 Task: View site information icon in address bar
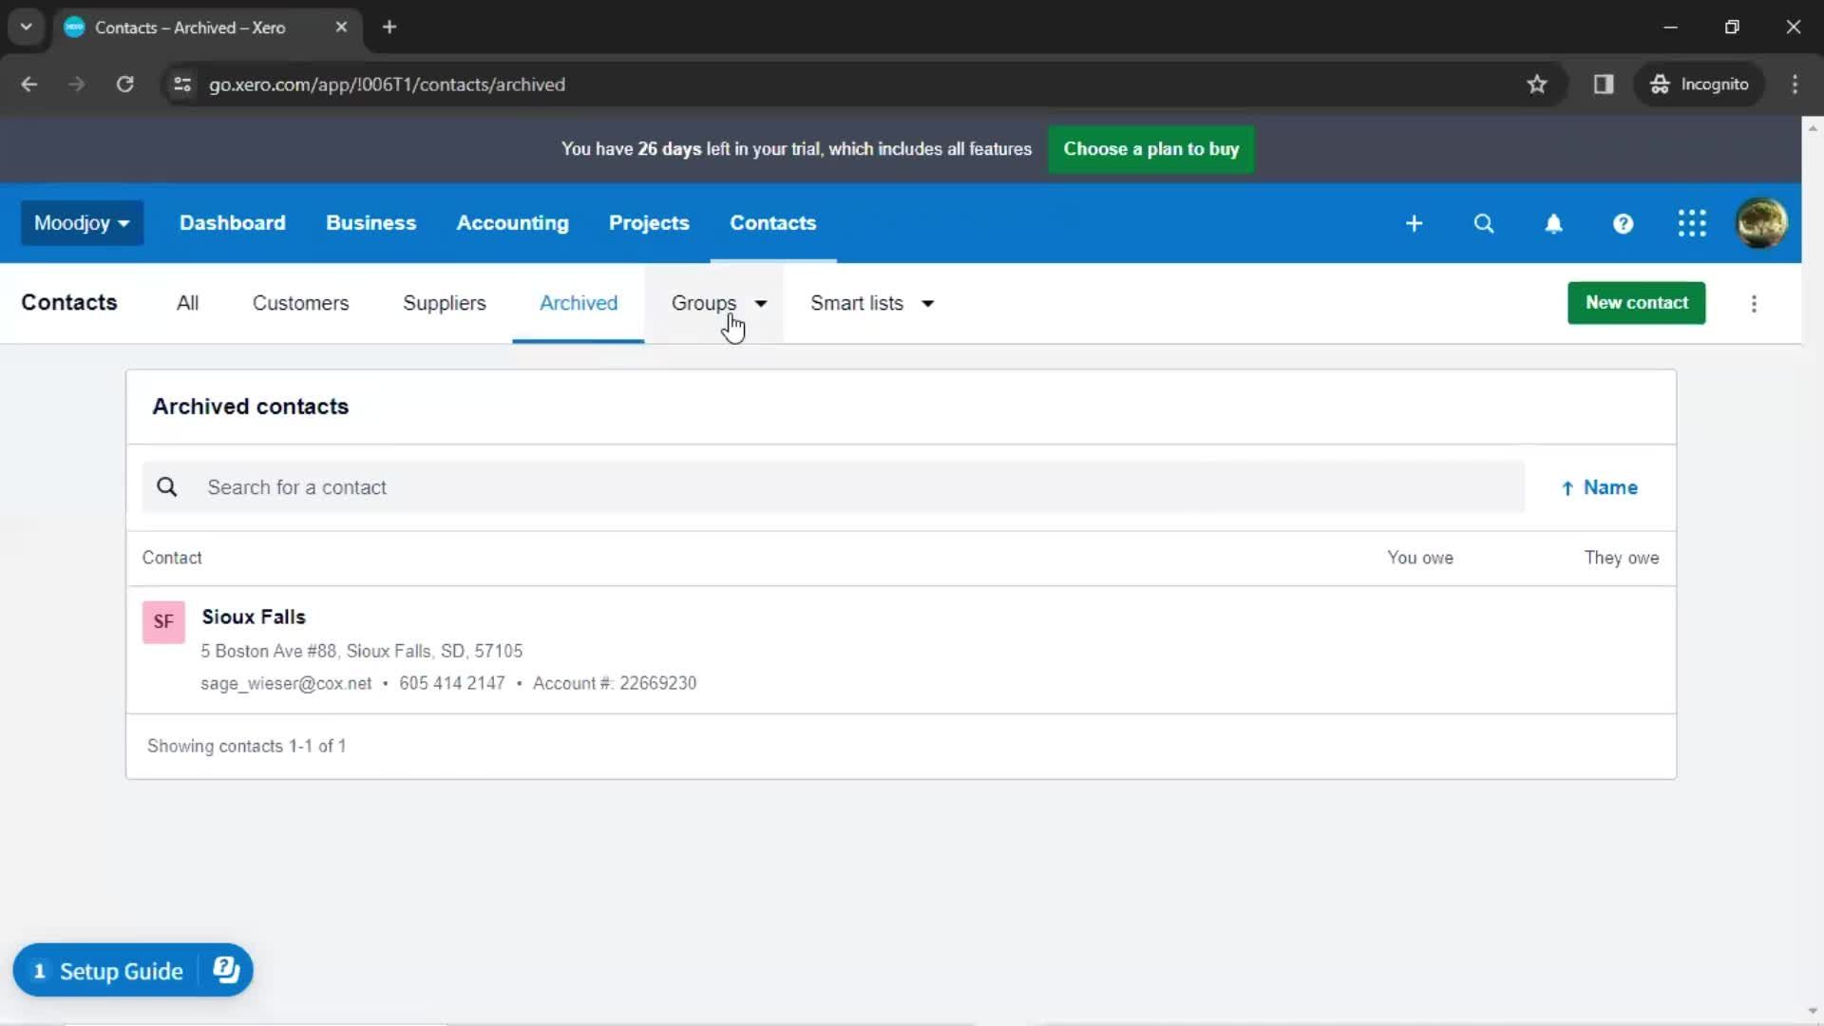pyautogui.click(x=182, y=85)
